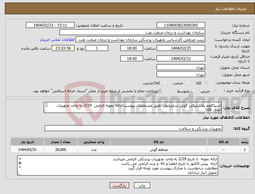
Task: Click scroll-down arrow of description textarea
Action: click(x=46, y=106)
